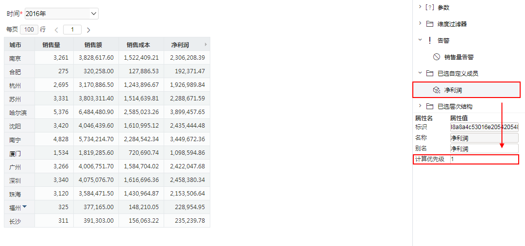The width and height of the screenshot is (525, 246).
Task: Go to the next page arrow
Action: [88, 30]
